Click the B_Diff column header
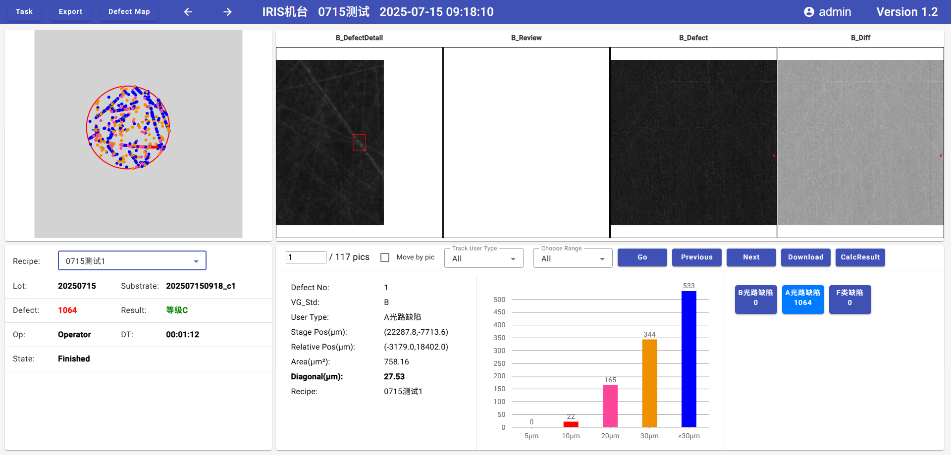The height and width of the screenshot is (455, 951). pyautogui.click(x=861, y=38)
